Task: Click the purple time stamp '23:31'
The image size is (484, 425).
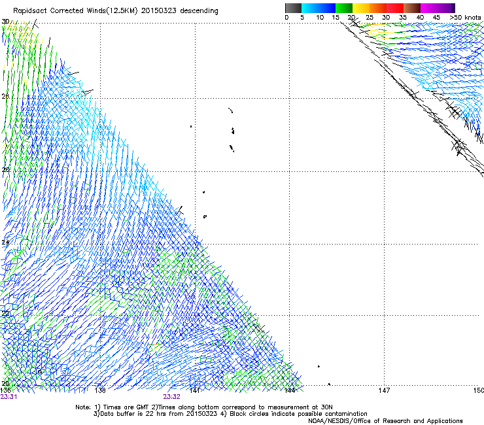Action: coord(9,397)
